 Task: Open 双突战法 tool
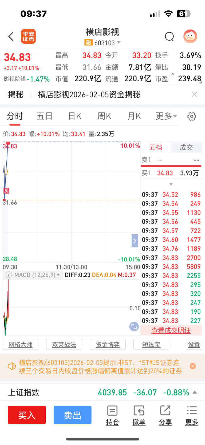coord(64,344)
